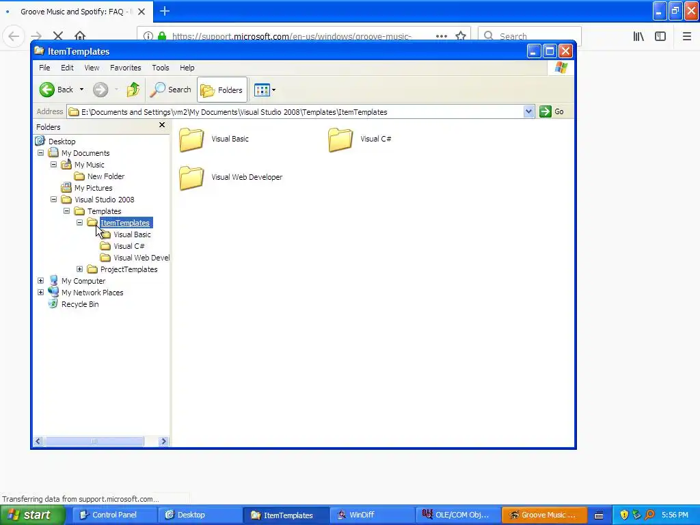This screenshot has height=525, width=700.
Task: Open the View menu
Action: tap(92, 68)
